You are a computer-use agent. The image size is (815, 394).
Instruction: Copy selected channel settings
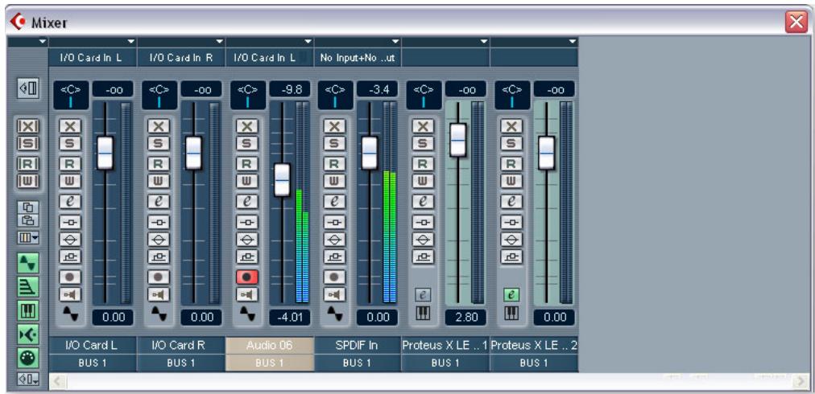point(27,207)
